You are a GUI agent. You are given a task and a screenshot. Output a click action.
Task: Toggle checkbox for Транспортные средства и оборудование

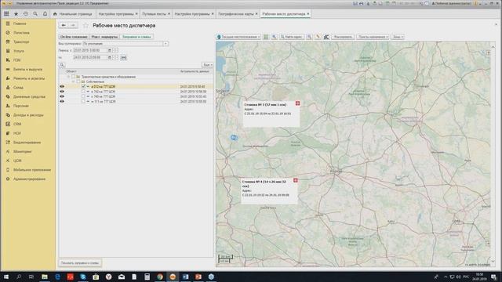73,77
